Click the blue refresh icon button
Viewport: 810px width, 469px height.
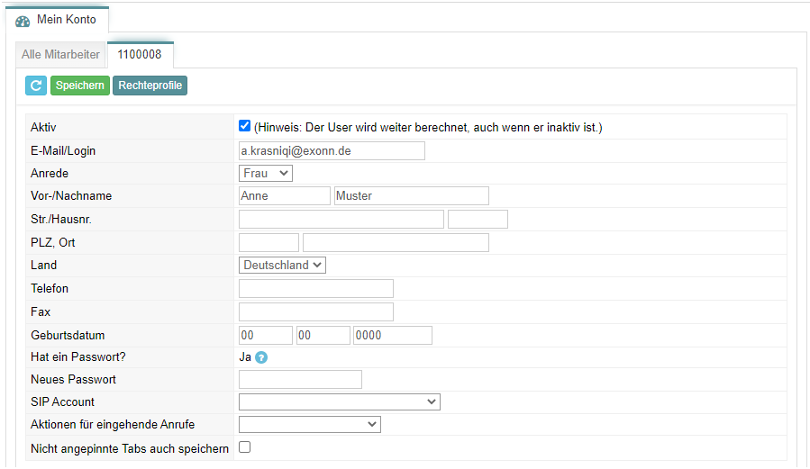click(36, 86)
